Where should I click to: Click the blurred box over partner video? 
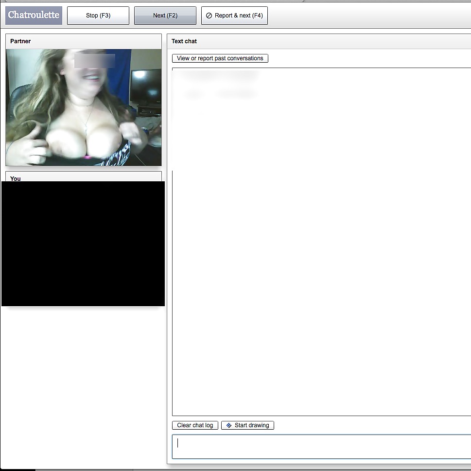point(94,61)
